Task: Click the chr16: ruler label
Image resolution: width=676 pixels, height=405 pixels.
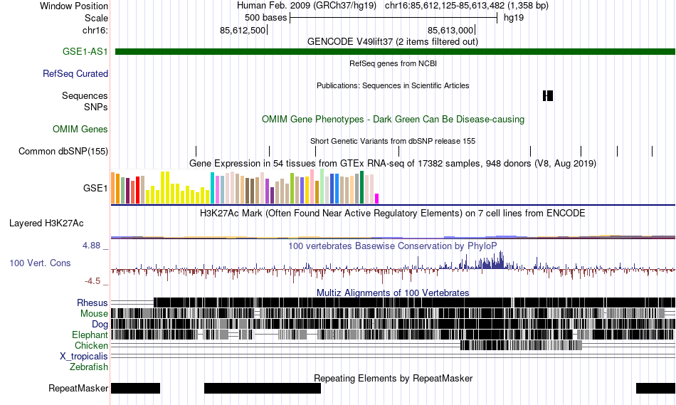Action: (95, 30)
